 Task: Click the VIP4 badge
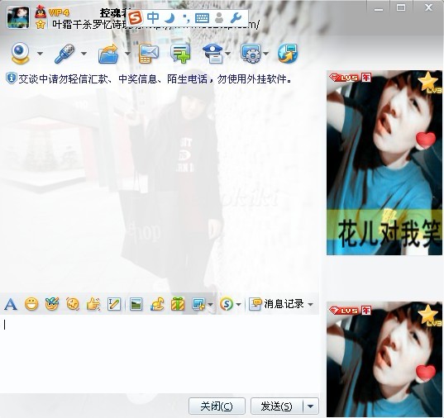pos(59,12)
